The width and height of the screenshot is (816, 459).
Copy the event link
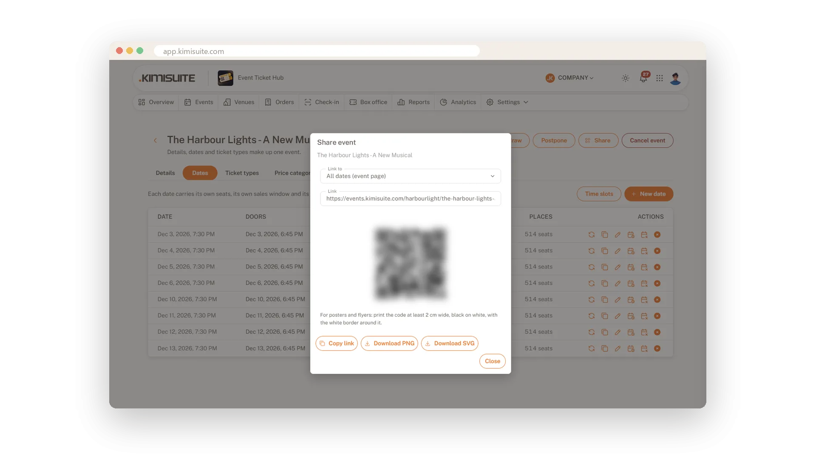[x=337, y=343]
